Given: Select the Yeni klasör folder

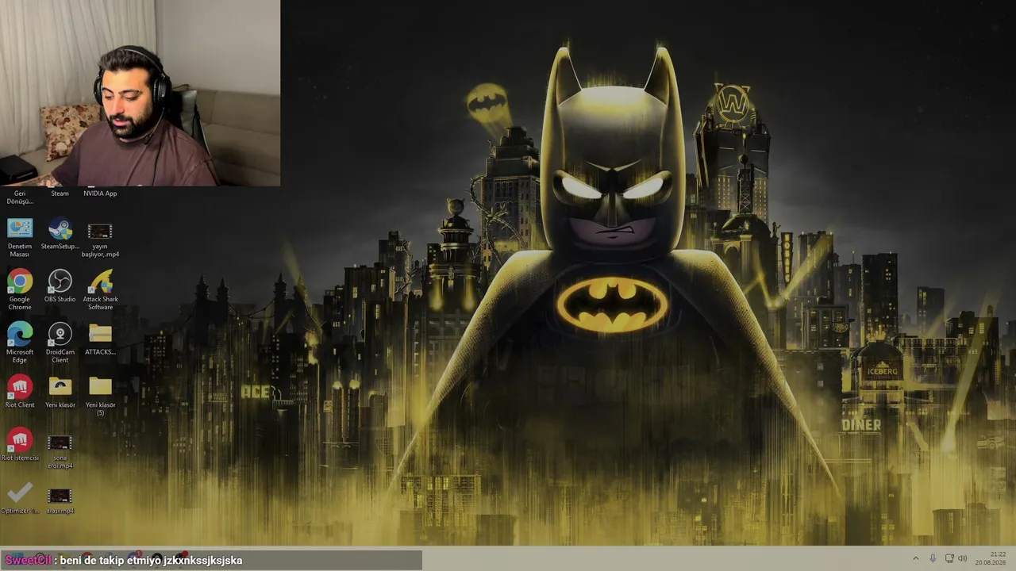Looking at the screenshot, I should (x=60, y=392).
